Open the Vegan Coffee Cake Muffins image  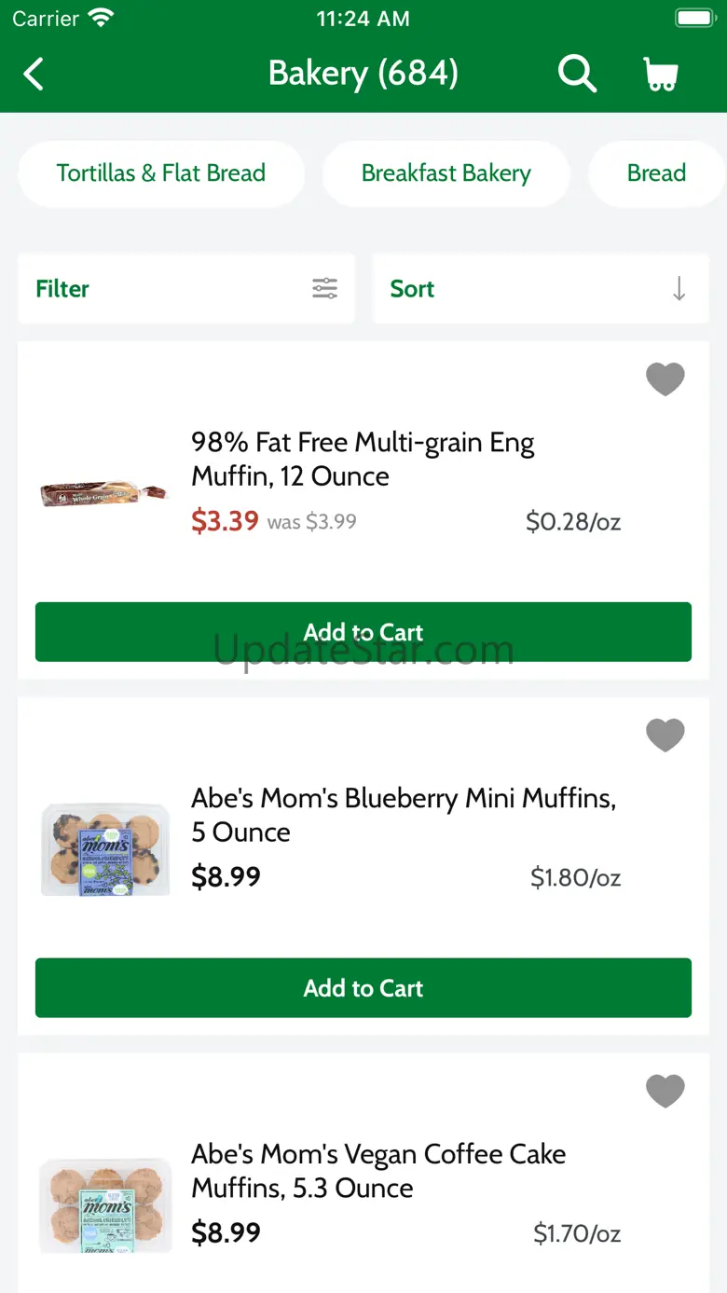click(x=105, y=1204)
